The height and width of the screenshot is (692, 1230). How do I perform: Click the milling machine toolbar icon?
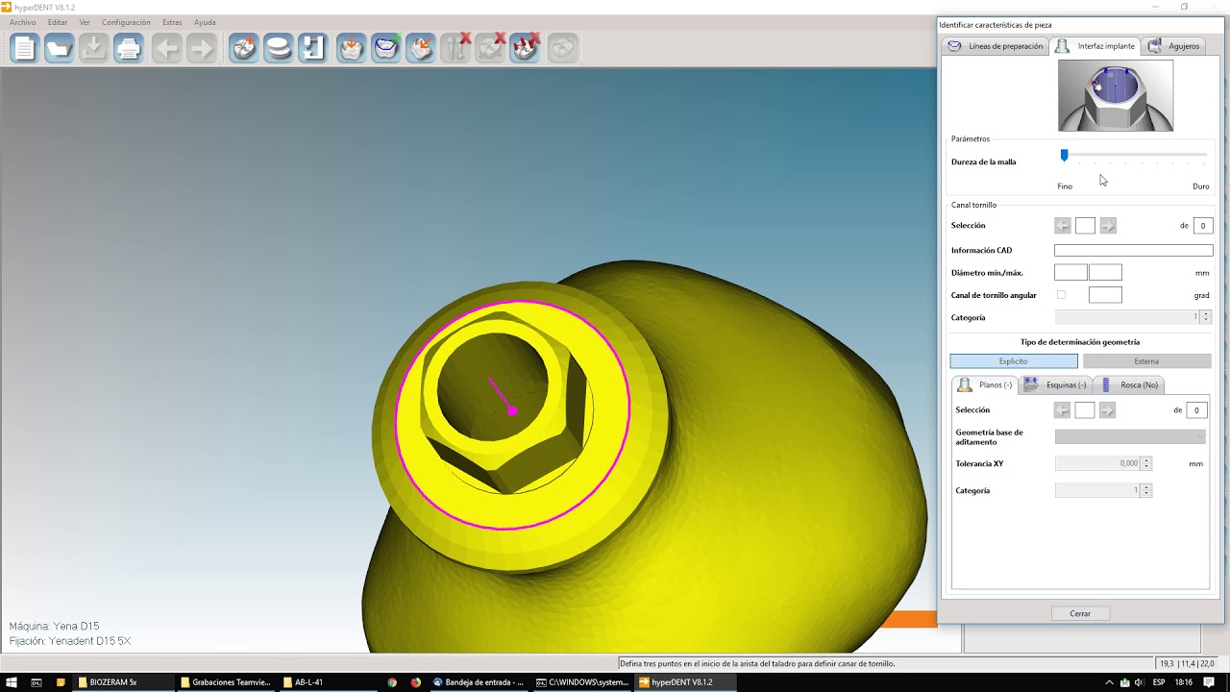pos(312,48)
